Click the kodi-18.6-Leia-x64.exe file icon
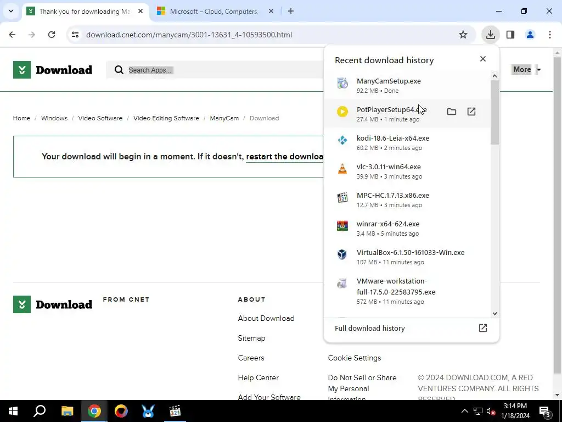The height and width of the screenshot is (422, 562). click(x=342, y=140)
